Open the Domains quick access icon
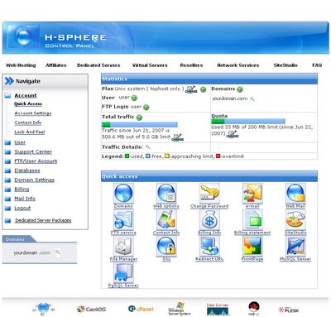 click(123, 194)
